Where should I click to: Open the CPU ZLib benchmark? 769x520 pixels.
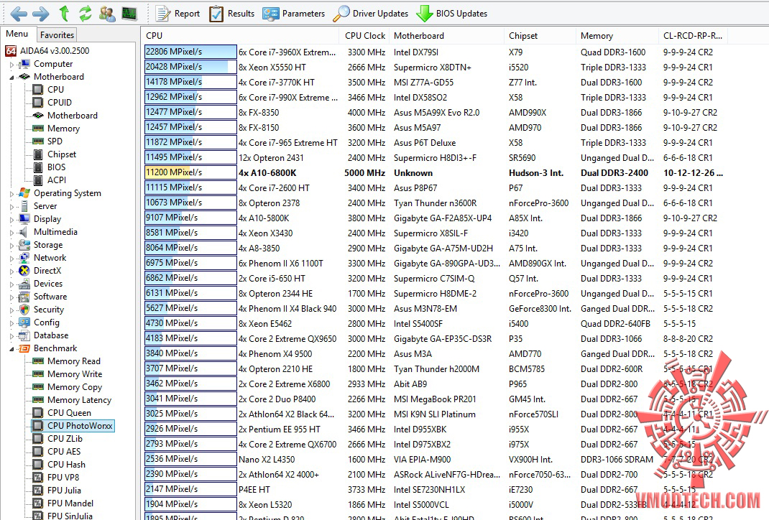coord(65,439)
